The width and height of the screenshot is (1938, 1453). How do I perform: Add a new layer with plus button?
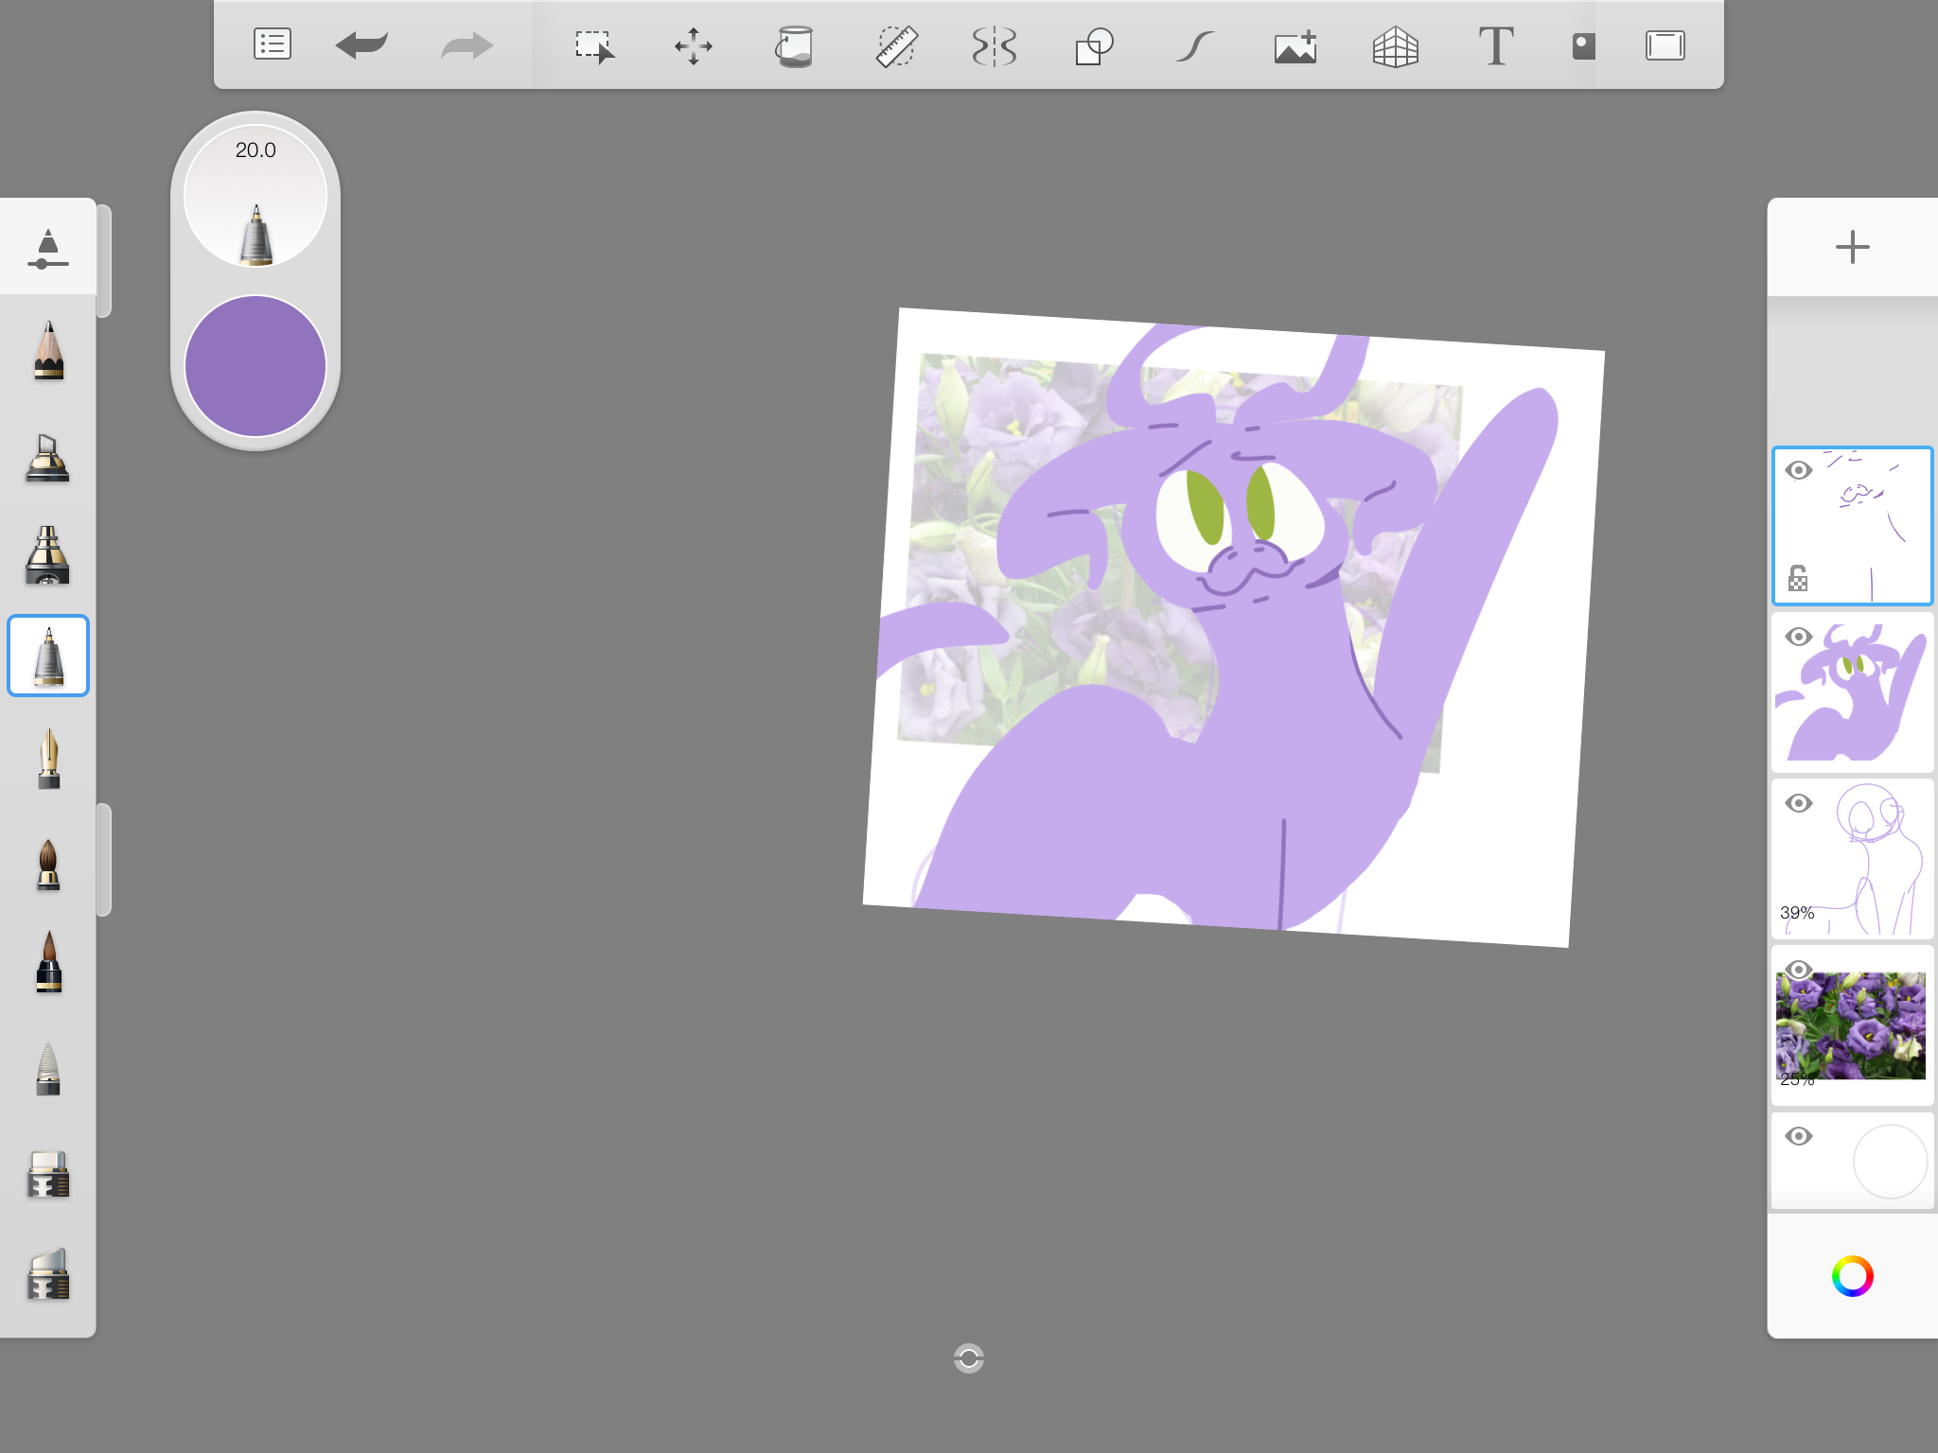coord(1852,247)
